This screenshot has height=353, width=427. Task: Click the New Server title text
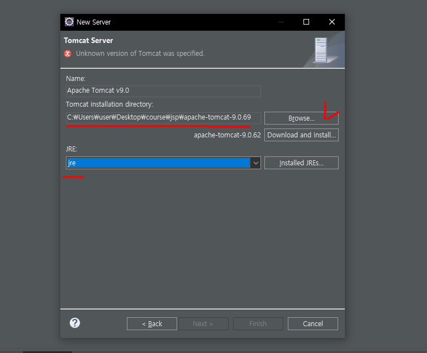93,22
